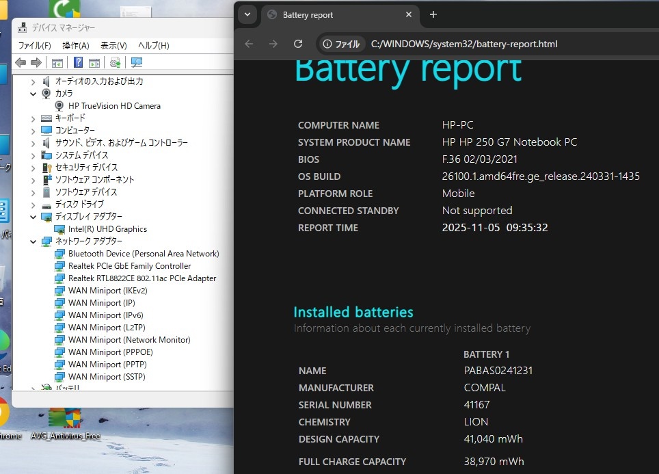Collapse the カメラ category
Viewport: 659px width, 474px height.
(x=33, y=94)
